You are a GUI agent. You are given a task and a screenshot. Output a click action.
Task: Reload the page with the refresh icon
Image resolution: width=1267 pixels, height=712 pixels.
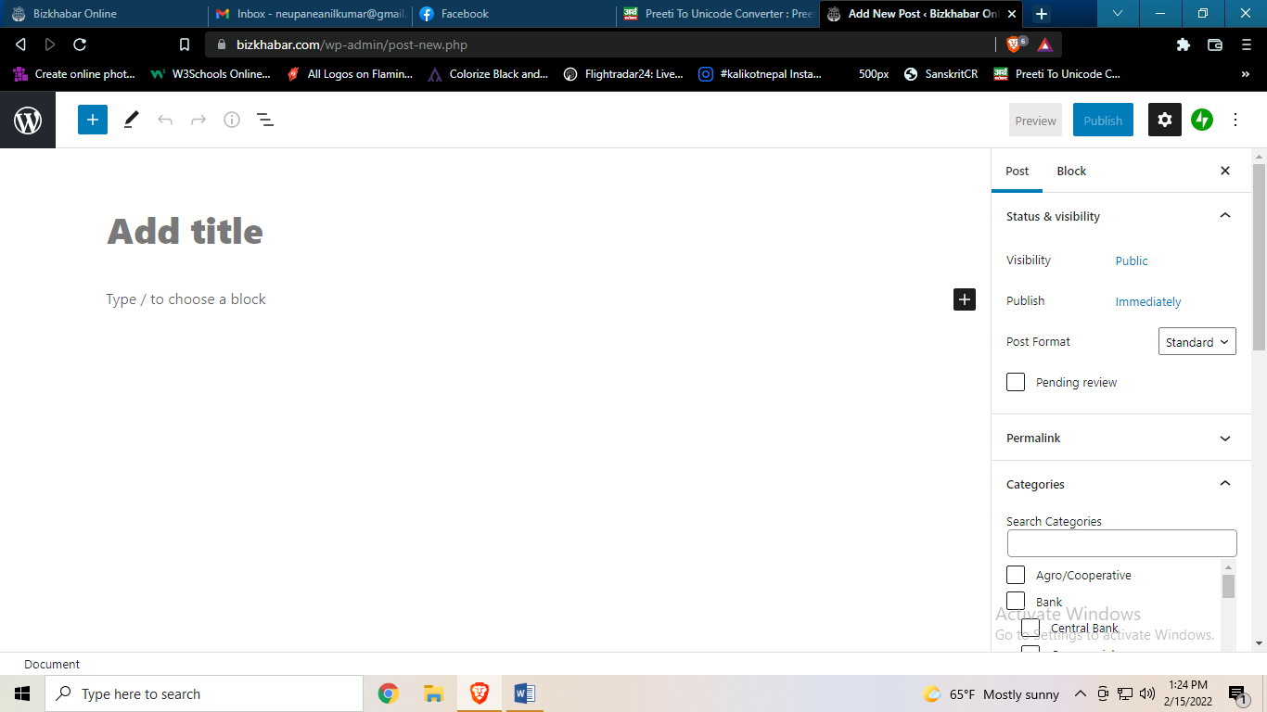coord(80,44)
